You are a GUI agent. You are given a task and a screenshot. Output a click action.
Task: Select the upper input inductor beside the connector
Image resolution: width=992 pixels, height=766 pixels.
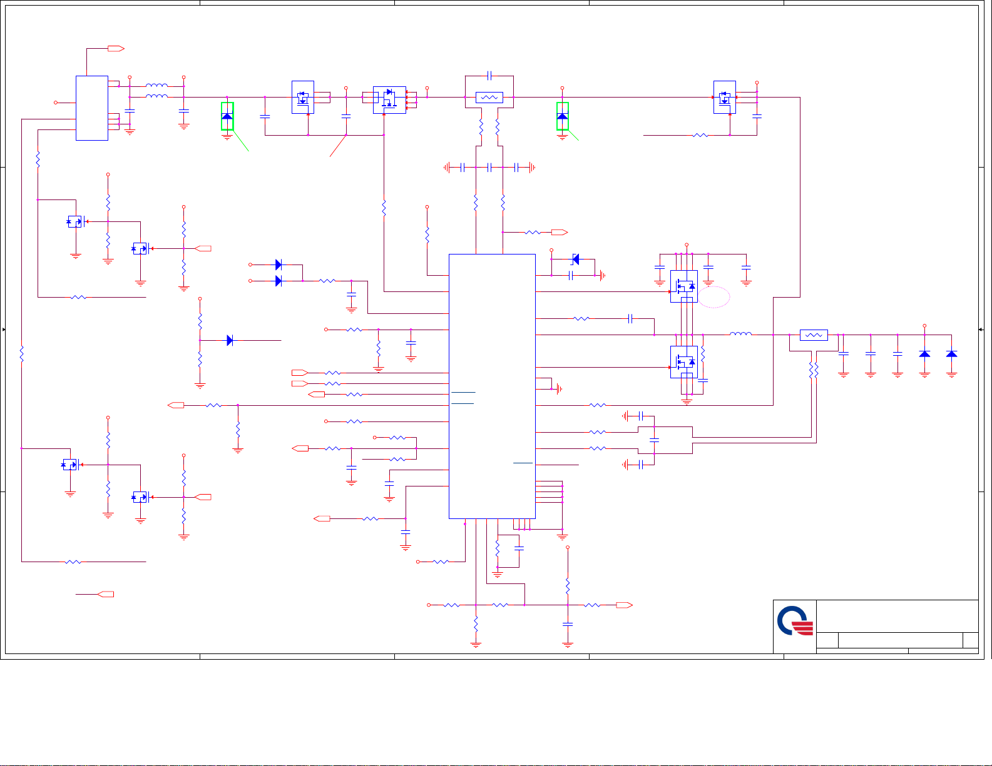(x=156, y=86)
